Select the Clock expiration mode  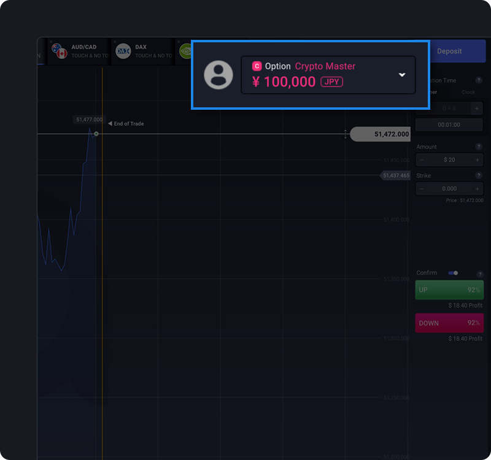[x=468, y=92]
